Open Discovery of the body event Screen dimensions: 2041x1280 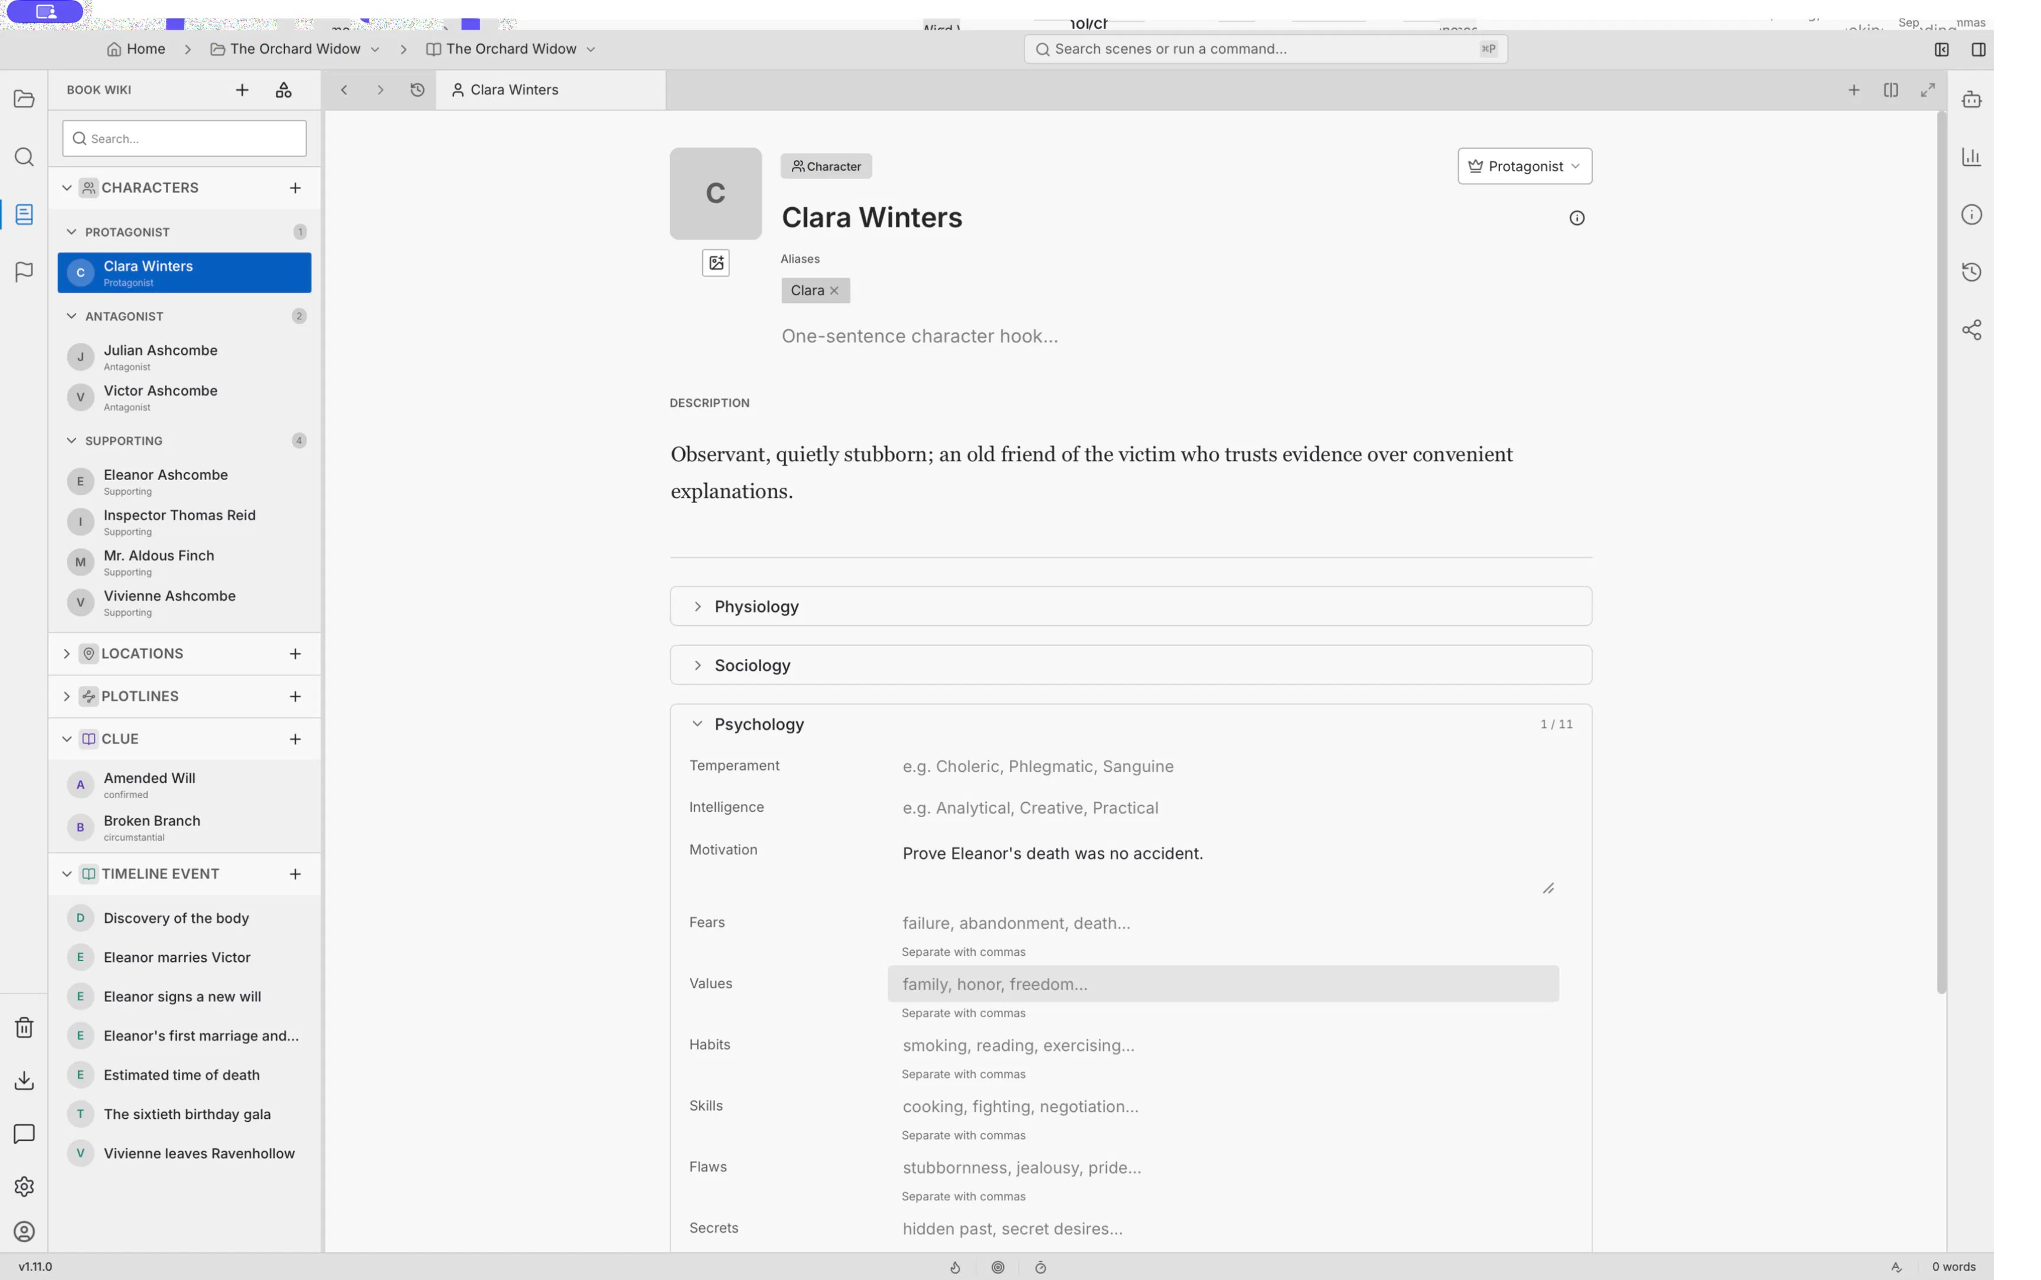coord(184,917)
